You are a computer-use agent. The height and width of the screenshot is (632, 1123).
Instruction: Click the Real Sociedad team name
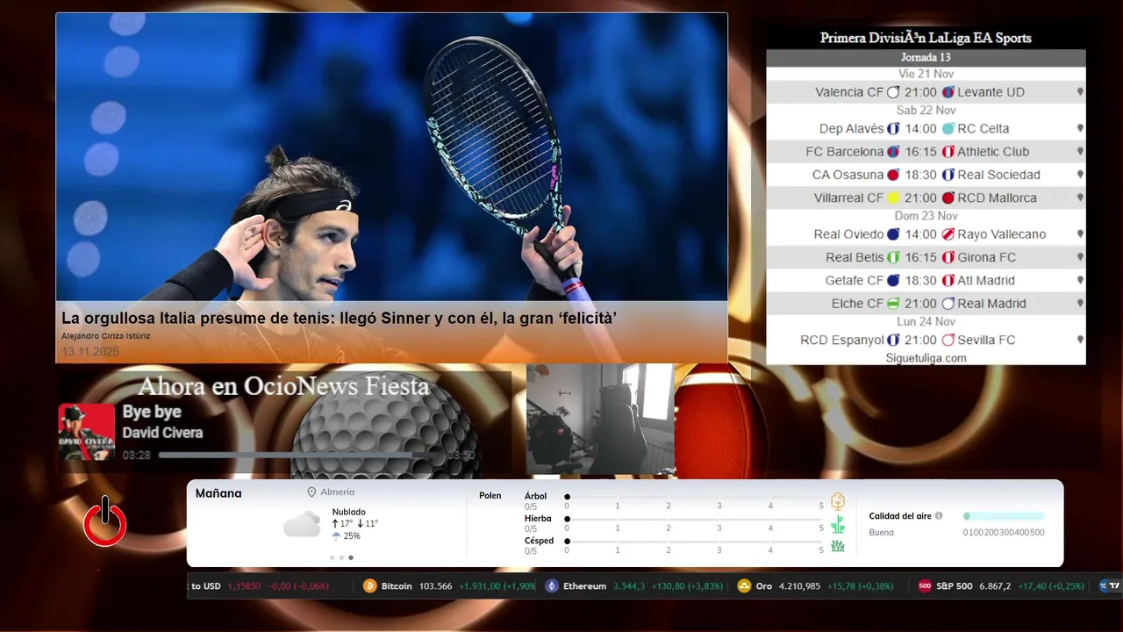pos(998,176)
